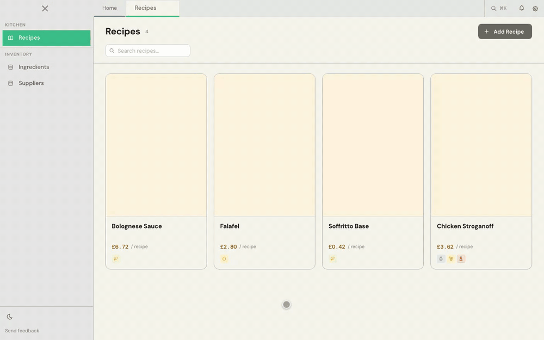Click the egg allergen icon on Falafel
This screenshot has height=340, width=544.
(224, 258)
